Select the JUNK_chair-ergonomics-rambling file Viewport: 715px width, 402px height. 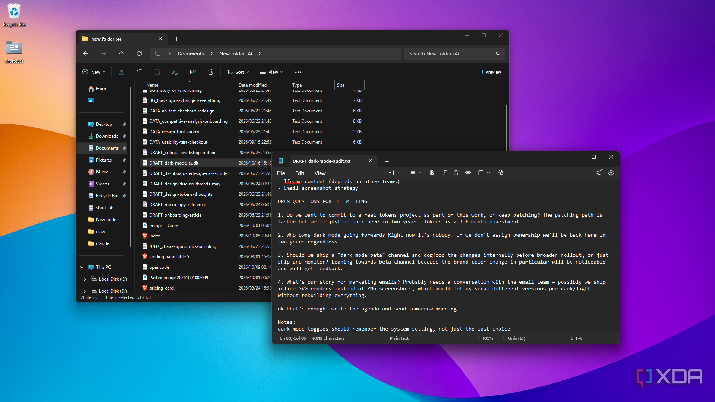coord(183,246)
